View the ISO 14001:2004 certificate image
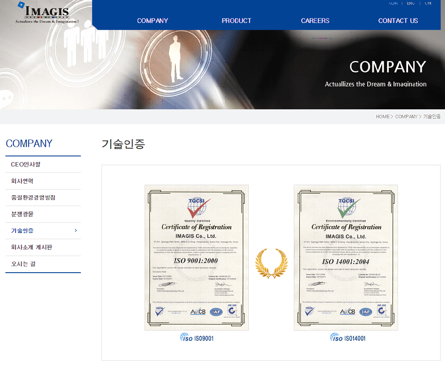 (346, 258)
